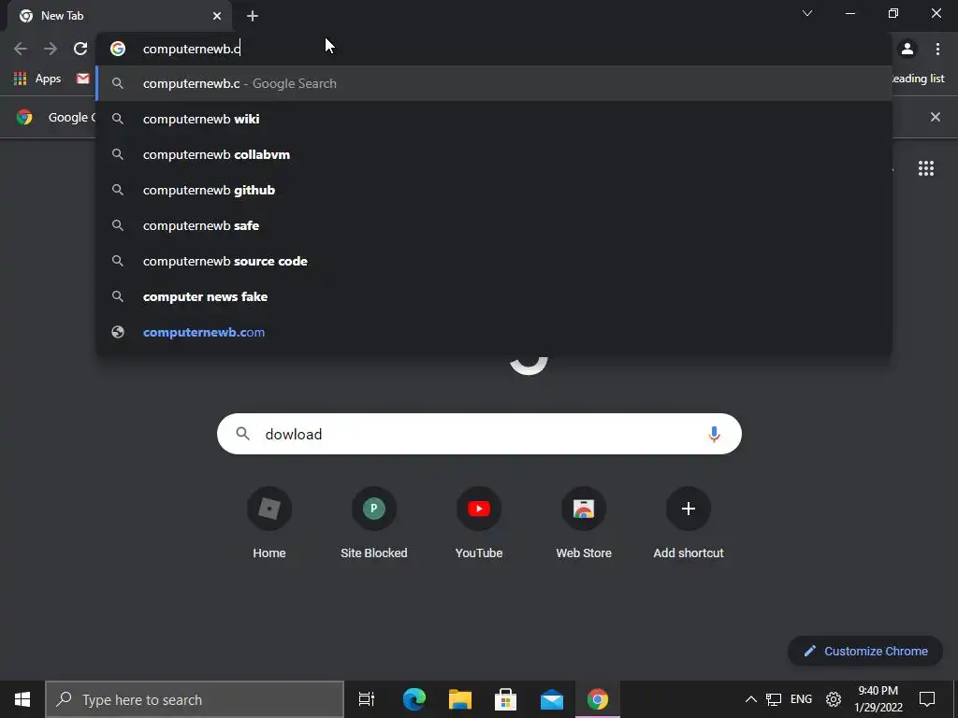Open the Apps bookmark shortcut

pyautogui.click(x=37, y=79)
